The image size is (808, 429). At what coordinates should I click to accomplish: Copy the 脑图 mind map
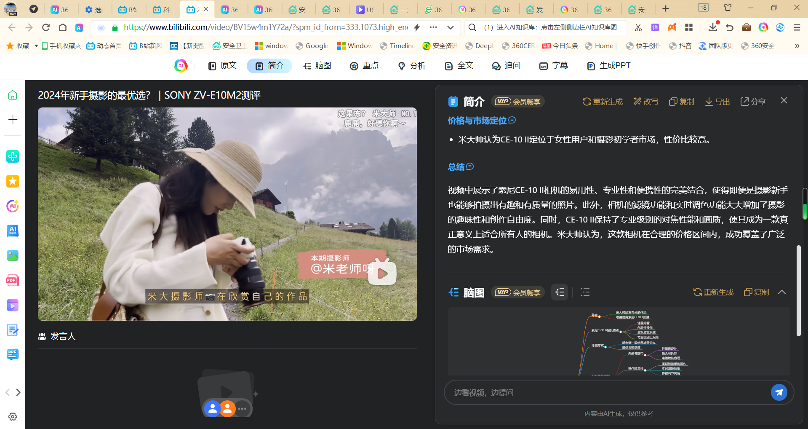click(757, 292)
